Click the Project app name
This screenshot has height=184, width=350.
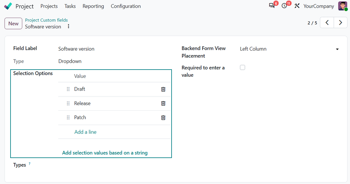[x=24, y=6]
